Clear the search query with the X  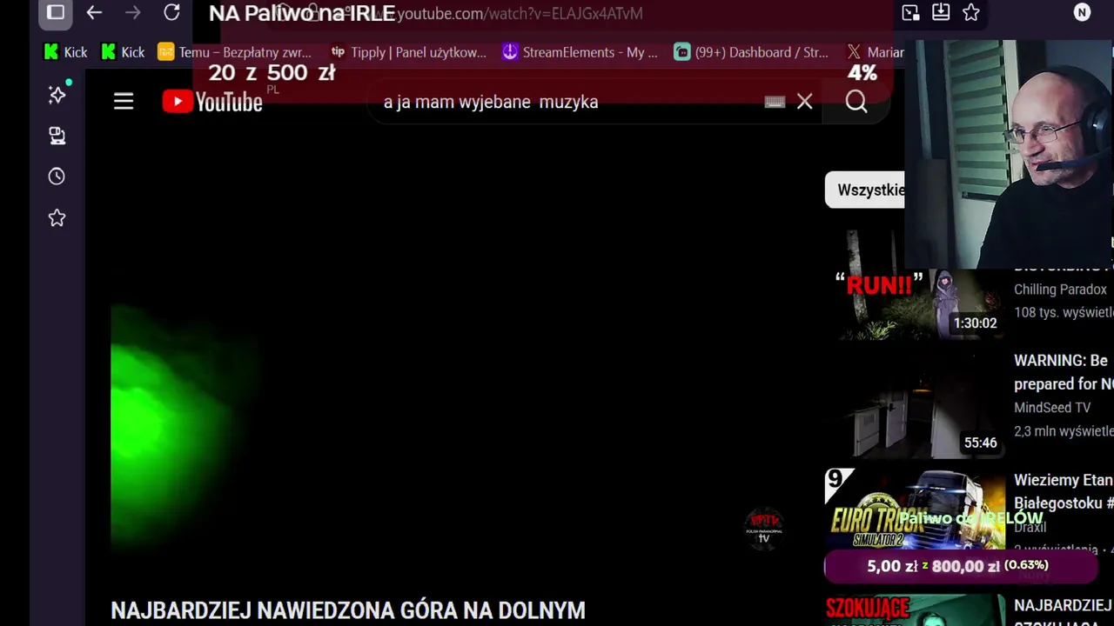(804, 102)
